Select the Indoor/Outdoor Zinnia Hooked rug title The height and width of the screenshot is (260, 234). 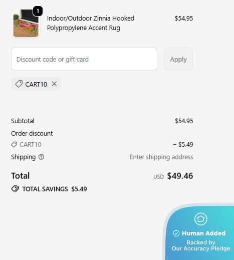click(x=91, y=23)
